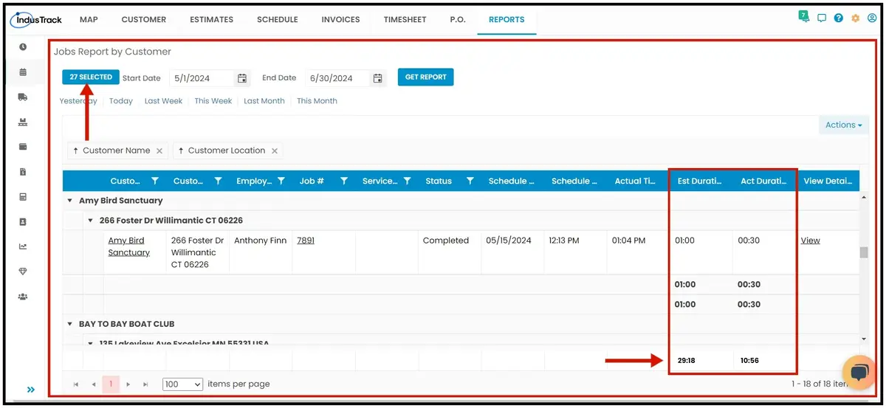Viewport: 886px width, 408px height.
Task: Open the items per page dropdown
Action: coord(182,384)
